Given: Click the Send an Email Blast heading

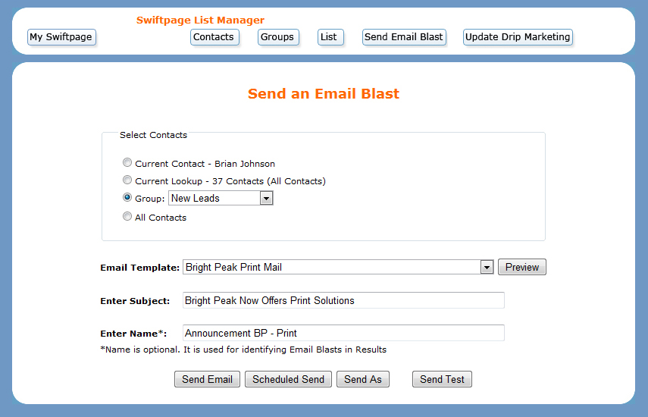Looking at the screenshot, I should point(324,94).
